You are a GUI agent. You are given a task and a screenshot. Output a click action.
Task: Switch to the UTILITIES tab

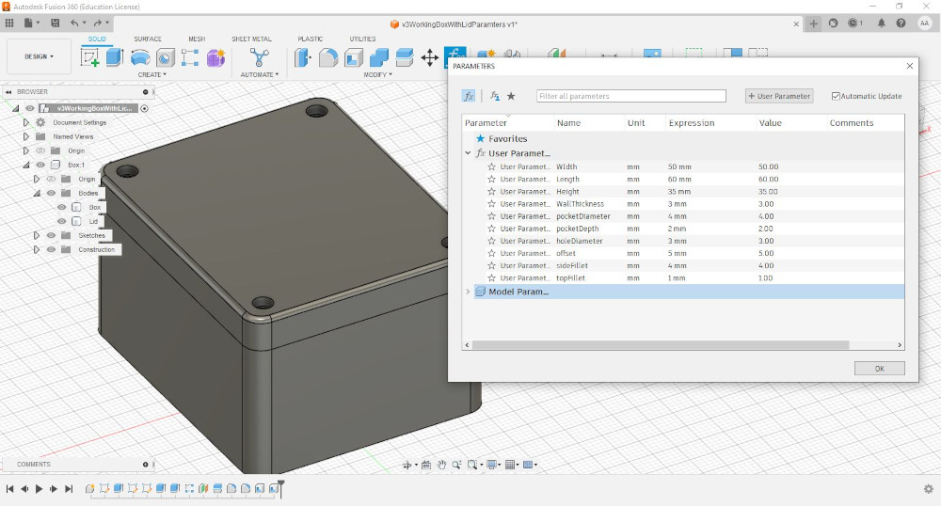point(362,39)
